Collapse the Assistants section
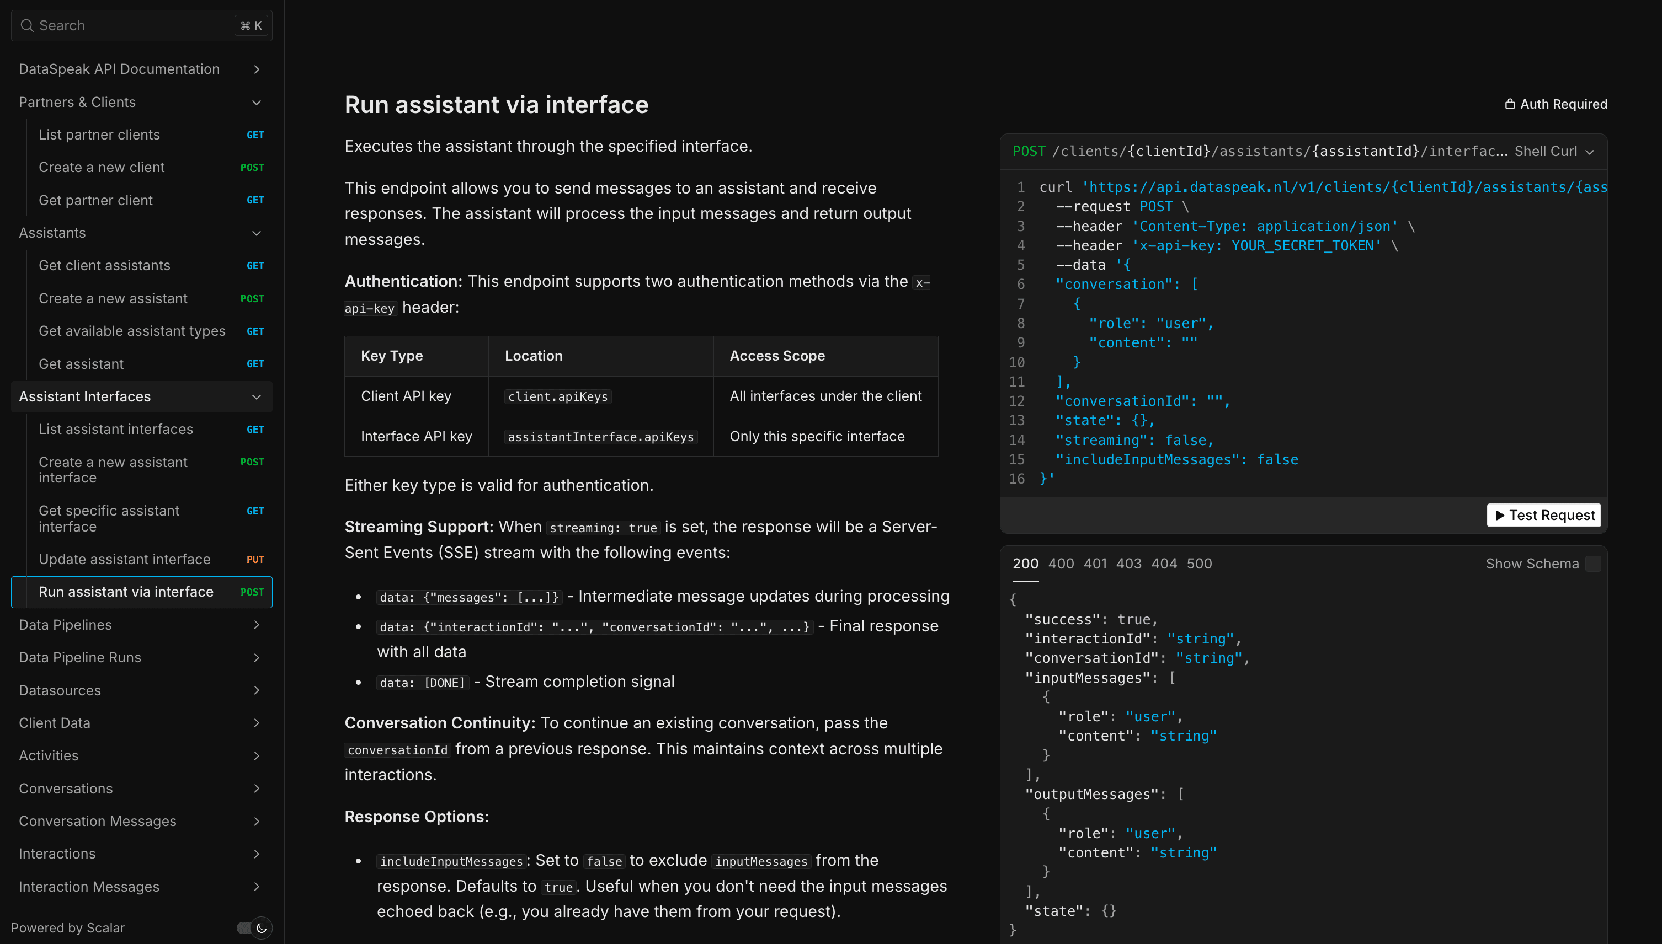Screen dimensions: 1662x944 [141, 233]
